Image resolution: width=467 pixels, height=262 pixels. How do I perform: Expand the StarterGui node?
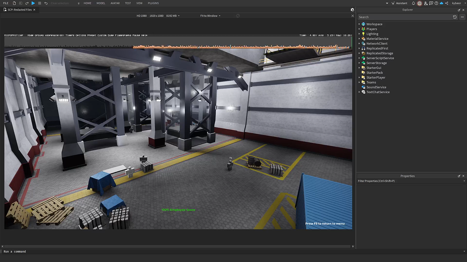pos(359,68)
